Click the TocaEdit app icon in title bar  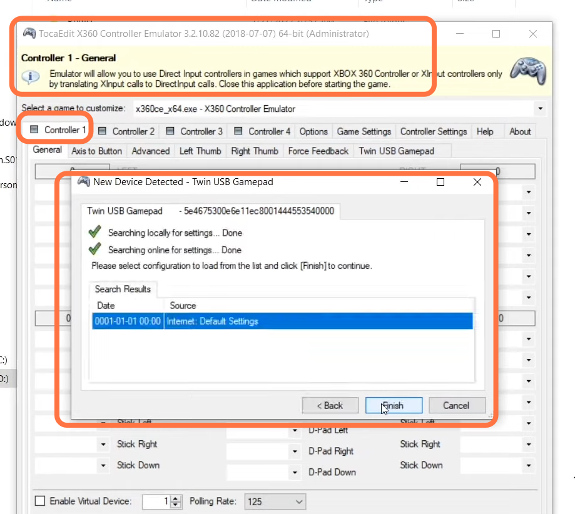29,33
